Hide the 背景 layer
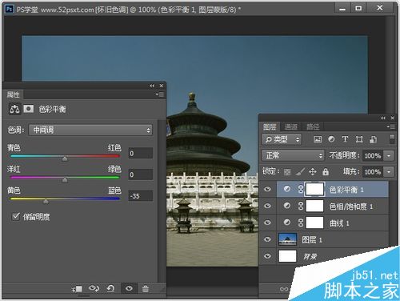Image resolution: width=400 pixels, height=301 pixels. (x=267, y=256)
